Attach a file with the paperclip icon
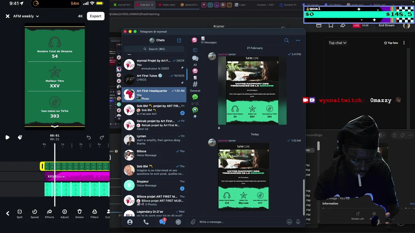The height and width of the screenshot is (233, 415). [193, 222]
